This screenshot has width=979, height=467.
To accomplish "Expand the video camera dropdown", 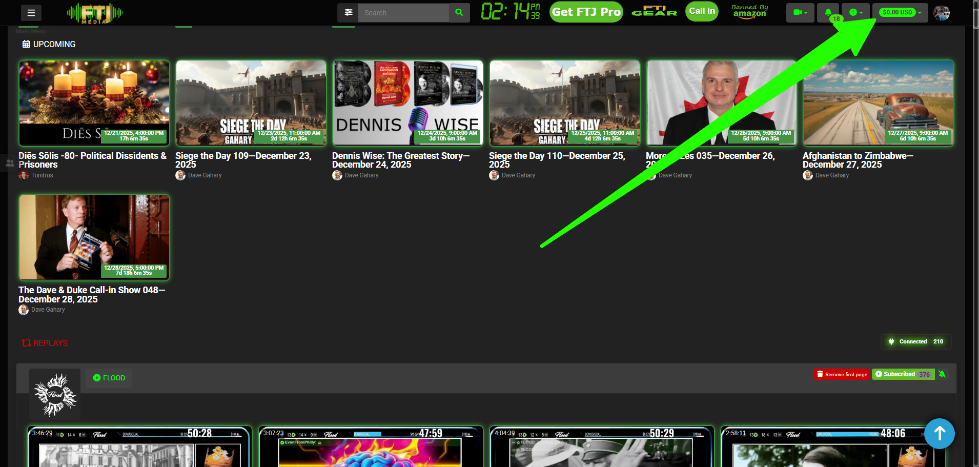I will coord(800,12).
